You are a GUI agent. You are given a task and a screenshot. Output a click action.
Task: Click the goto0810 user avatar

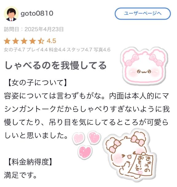[x=11, y=14]
